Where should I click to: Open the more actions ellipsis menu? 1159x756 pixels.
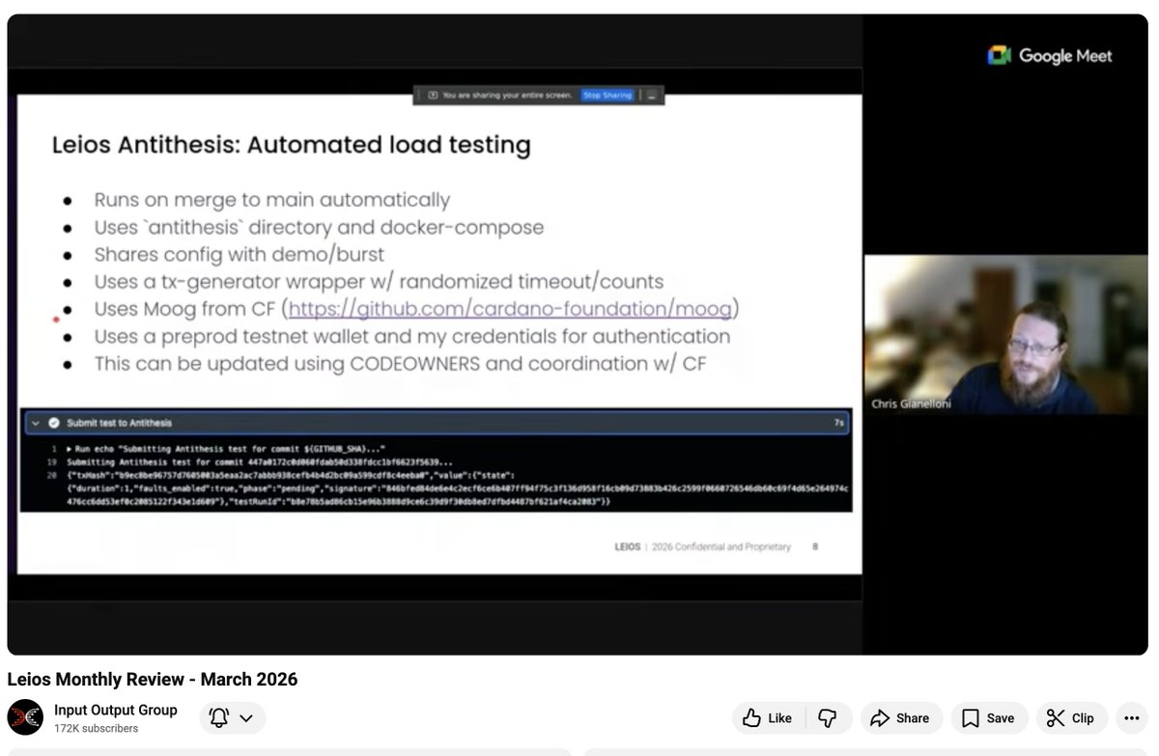point(1131,717)
